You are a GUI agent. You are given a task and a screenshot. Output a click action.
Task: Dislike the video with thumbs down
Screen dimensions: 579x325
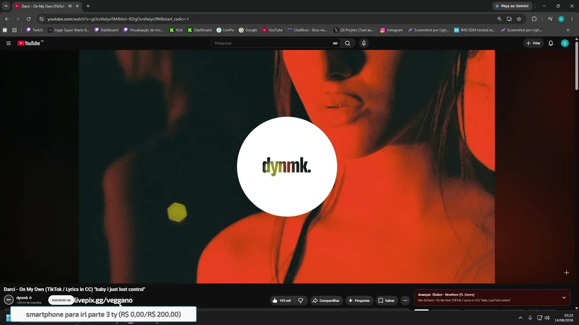tap(300, 301)
